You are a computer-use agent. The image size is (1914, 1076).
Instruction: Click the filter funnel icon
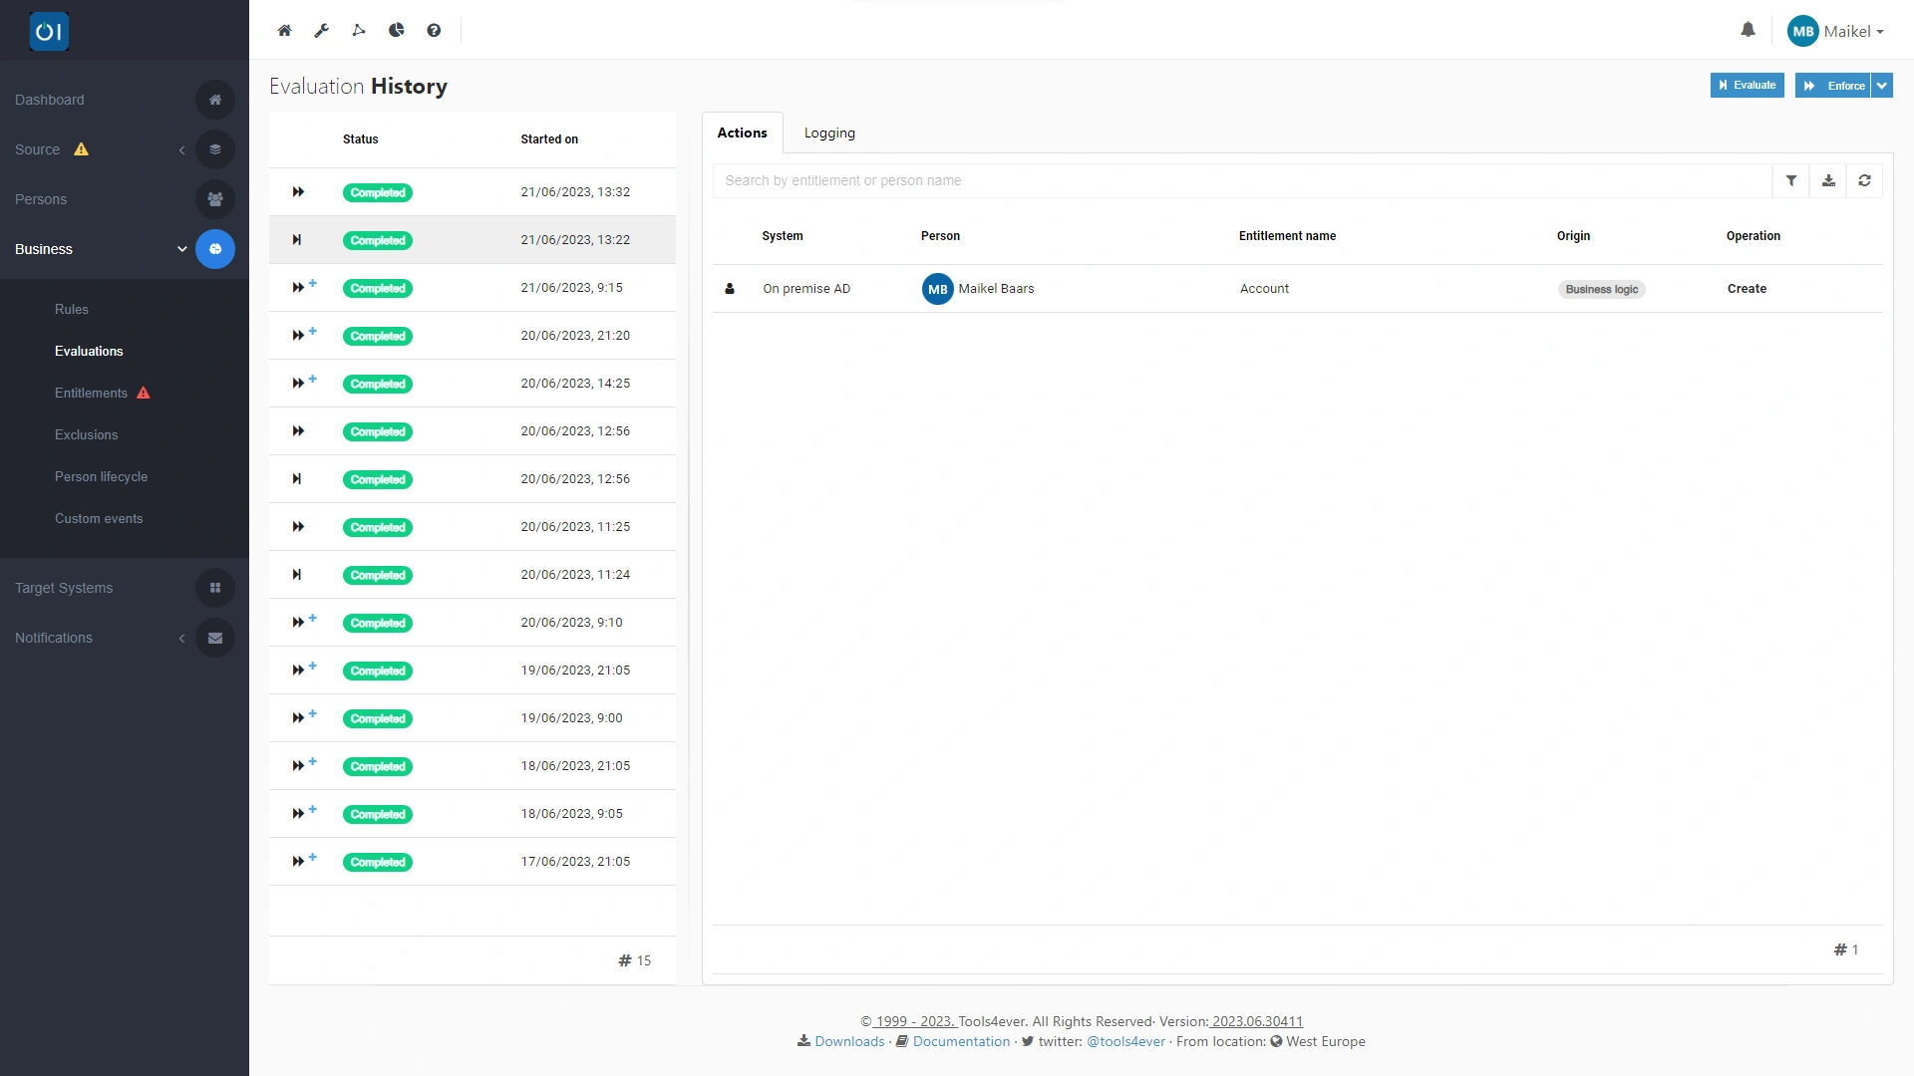tap(1790, 180)
